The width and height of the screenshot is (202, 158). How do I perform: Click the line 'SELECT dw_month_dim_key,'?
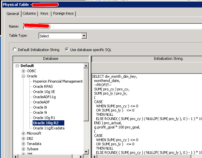coord(115,76)
